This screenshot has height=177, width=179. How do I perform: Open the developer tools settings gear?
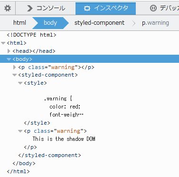coord(8,8)
